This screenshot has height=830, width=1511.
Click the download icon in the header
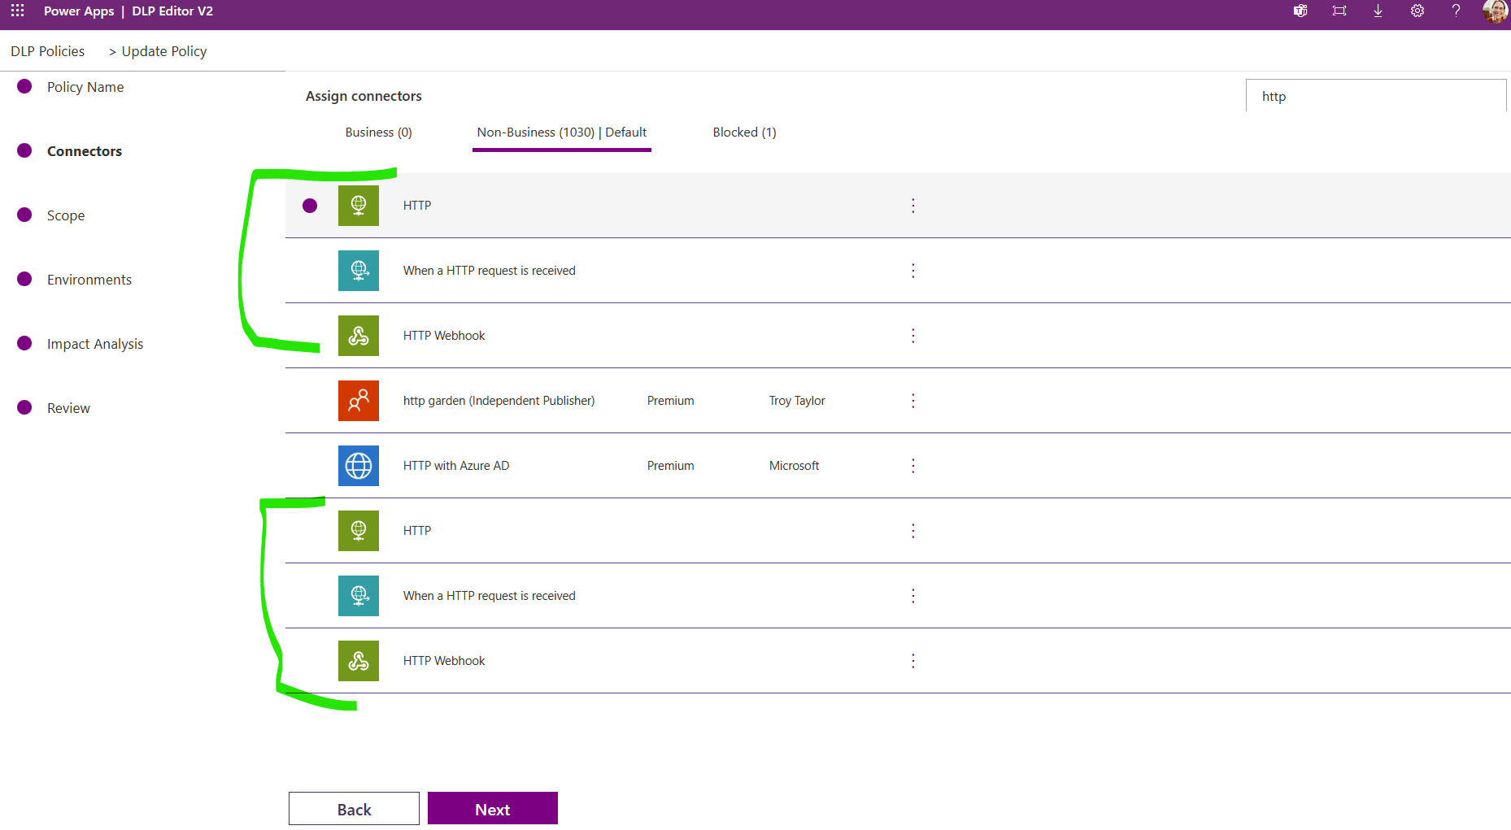click(1378, 11)
